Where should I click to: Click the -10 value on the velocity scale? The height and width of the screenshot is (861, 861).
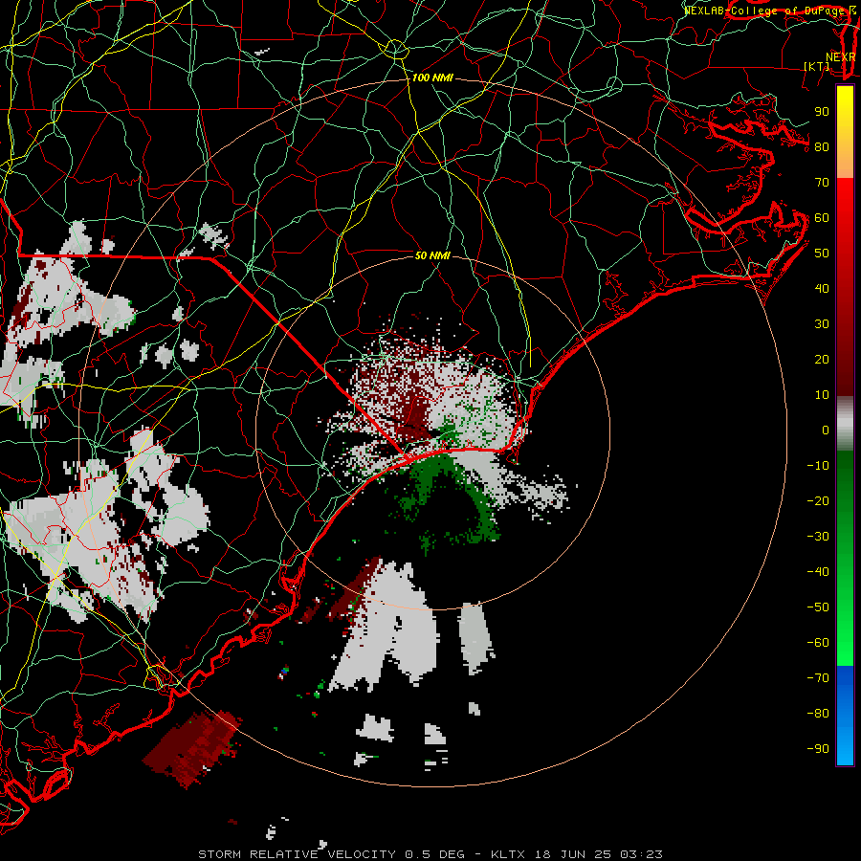pyautogui.click(x=818, y=466)
